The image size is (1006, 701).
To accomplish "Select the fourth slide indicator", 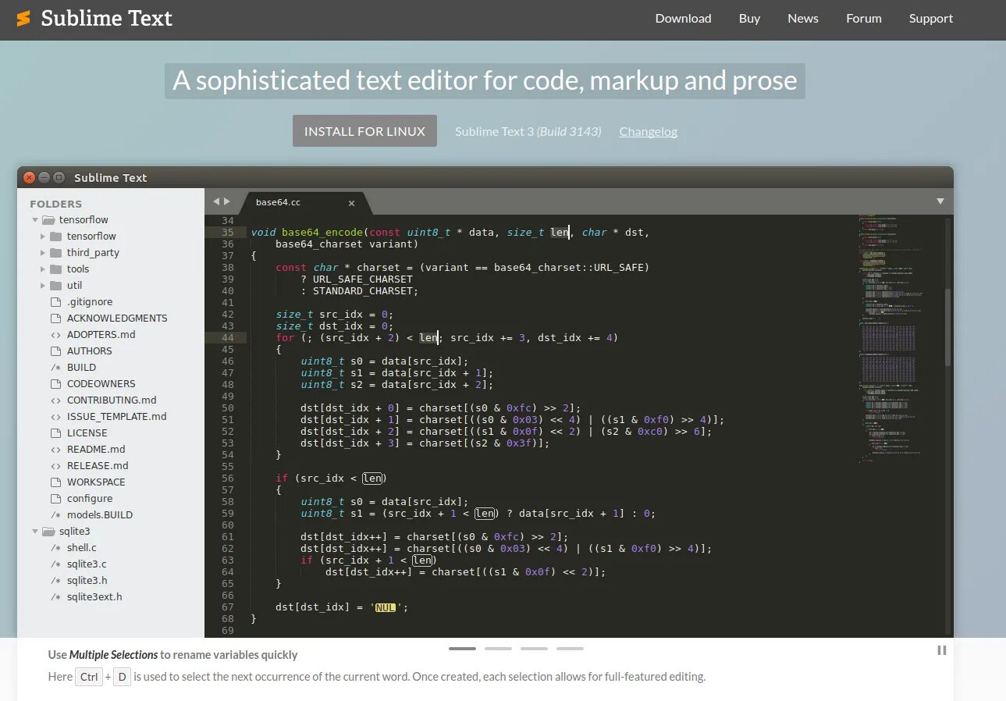I will (570, 649).
